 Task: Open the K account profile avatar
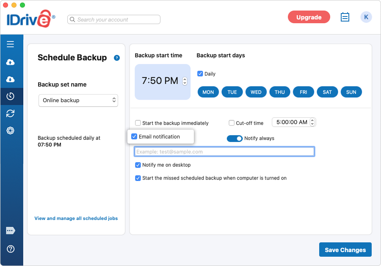366,17
